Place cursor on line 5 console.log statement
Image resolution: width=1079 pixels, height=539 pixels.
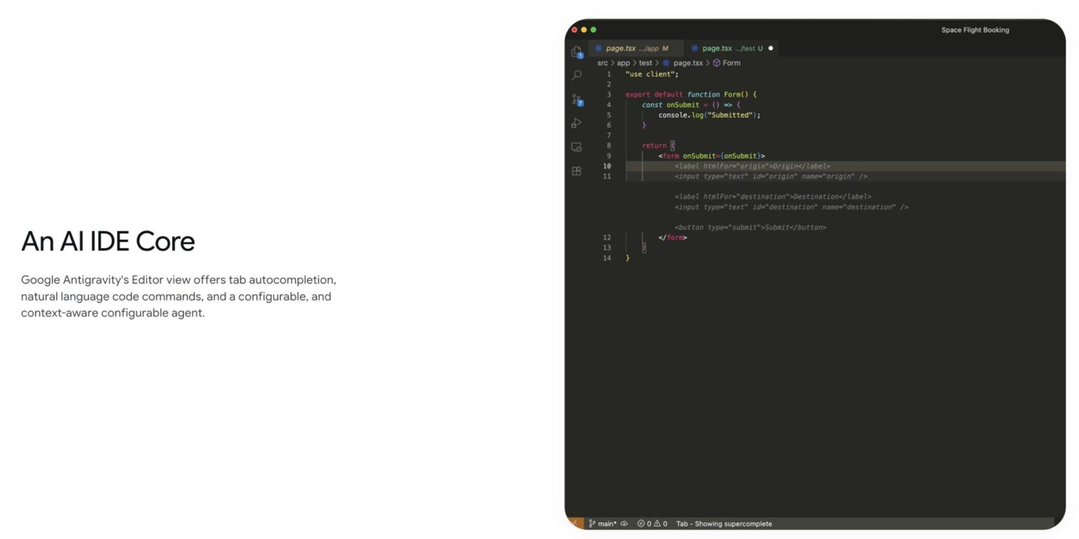pos(709,115)
